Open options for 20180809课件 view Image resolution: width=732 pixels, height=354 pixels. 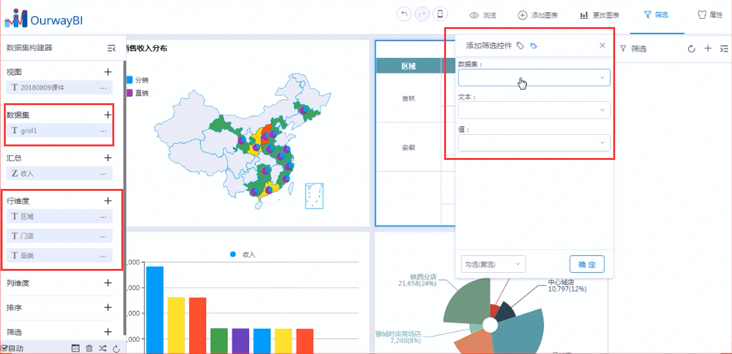point(103,88)
